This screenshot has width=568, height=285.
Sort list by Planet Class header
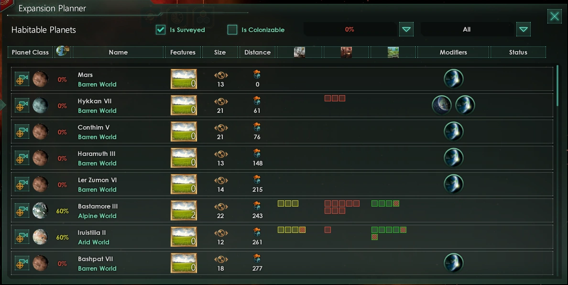[31, 52]
